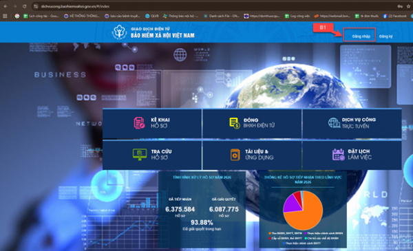Open the Đăng nhập login link
413x251 pixels.
pos(361,36)
